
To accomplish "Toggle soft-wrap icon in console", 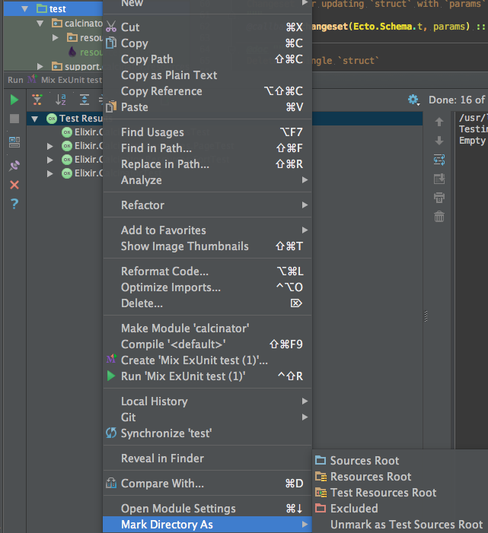I will pos(439,160).
